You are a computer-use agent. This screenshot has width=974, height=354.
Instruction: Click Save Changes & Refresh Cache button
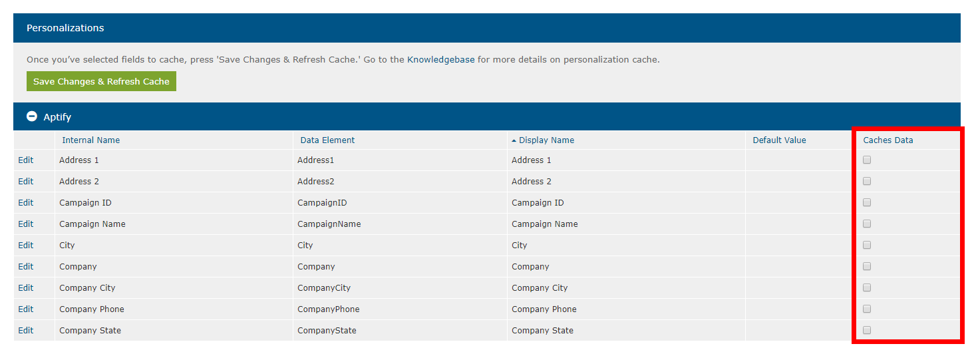[x=101, y=81]
